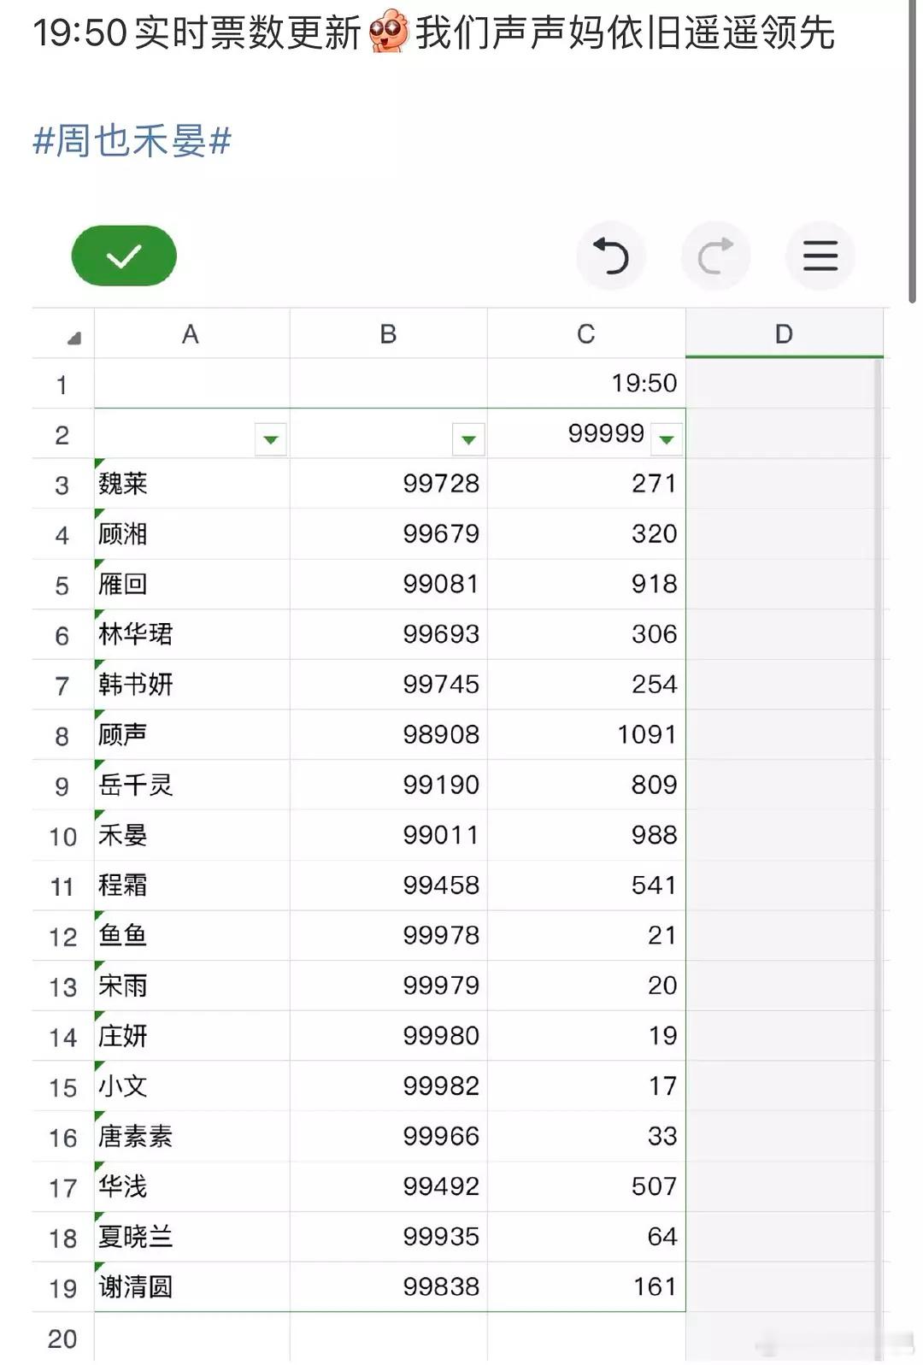Click value cell 98908

tap(389, 735)
